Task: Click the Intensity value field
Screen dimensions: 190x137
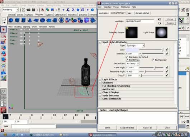Action: click(132, 54)
